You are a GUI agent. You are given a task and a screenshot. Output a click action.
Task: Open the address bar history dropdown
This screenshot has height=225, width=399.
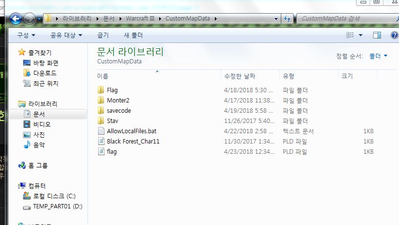pos(276,19)
